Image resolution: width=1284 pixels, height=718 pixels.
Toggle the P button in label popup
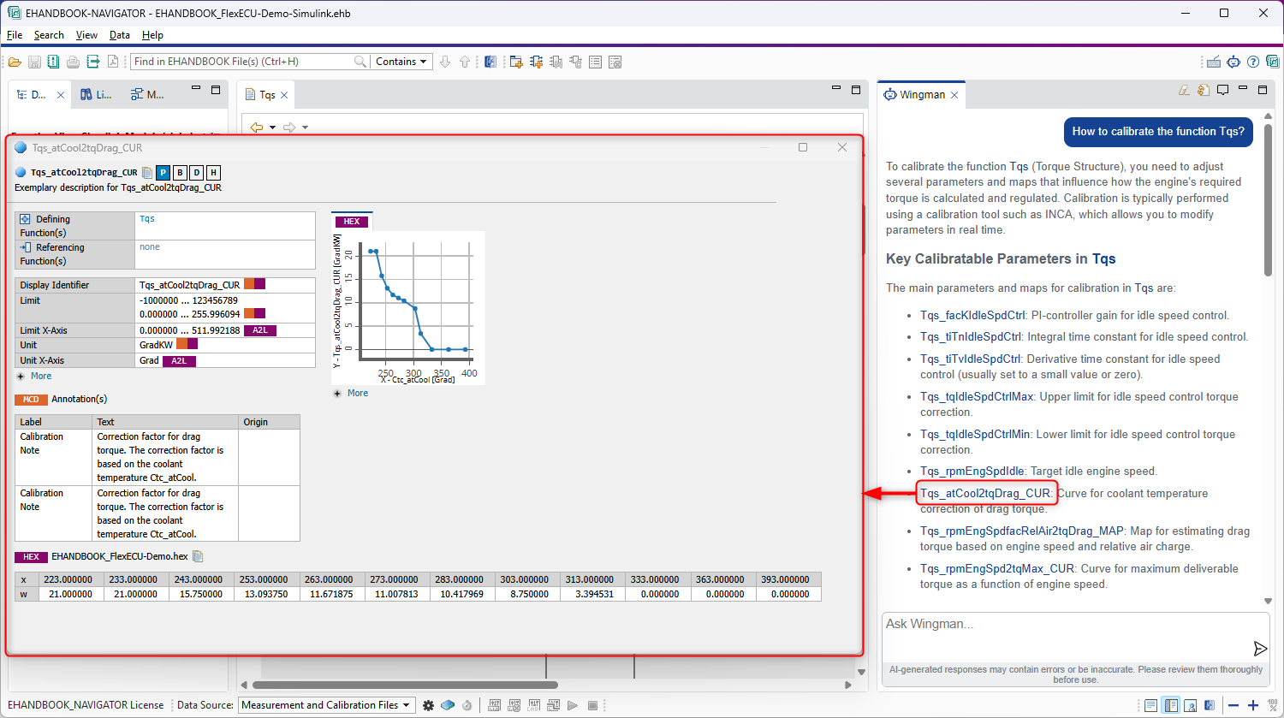click(x=163, y=173)
